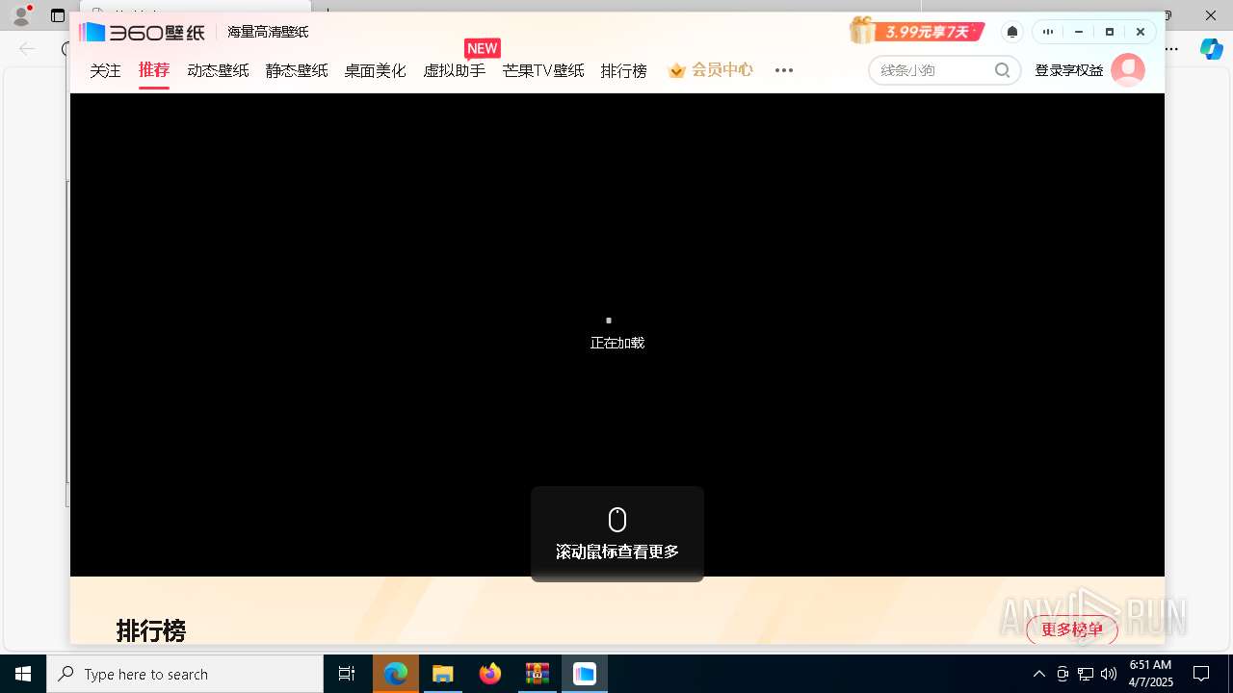
Task: Open WinRAR from taskbar
Action: (538, 674)
